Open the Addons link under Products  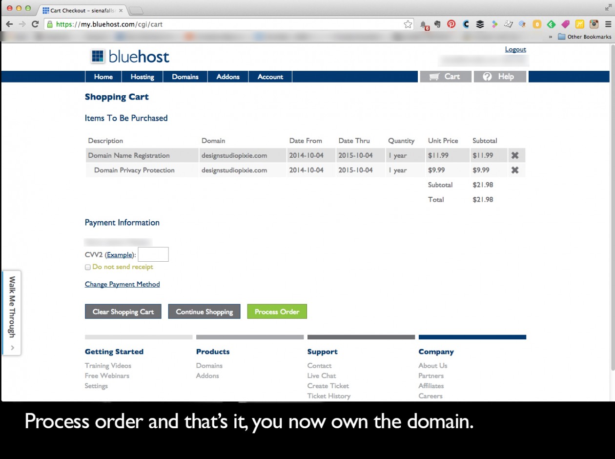(x=207, y=376)
